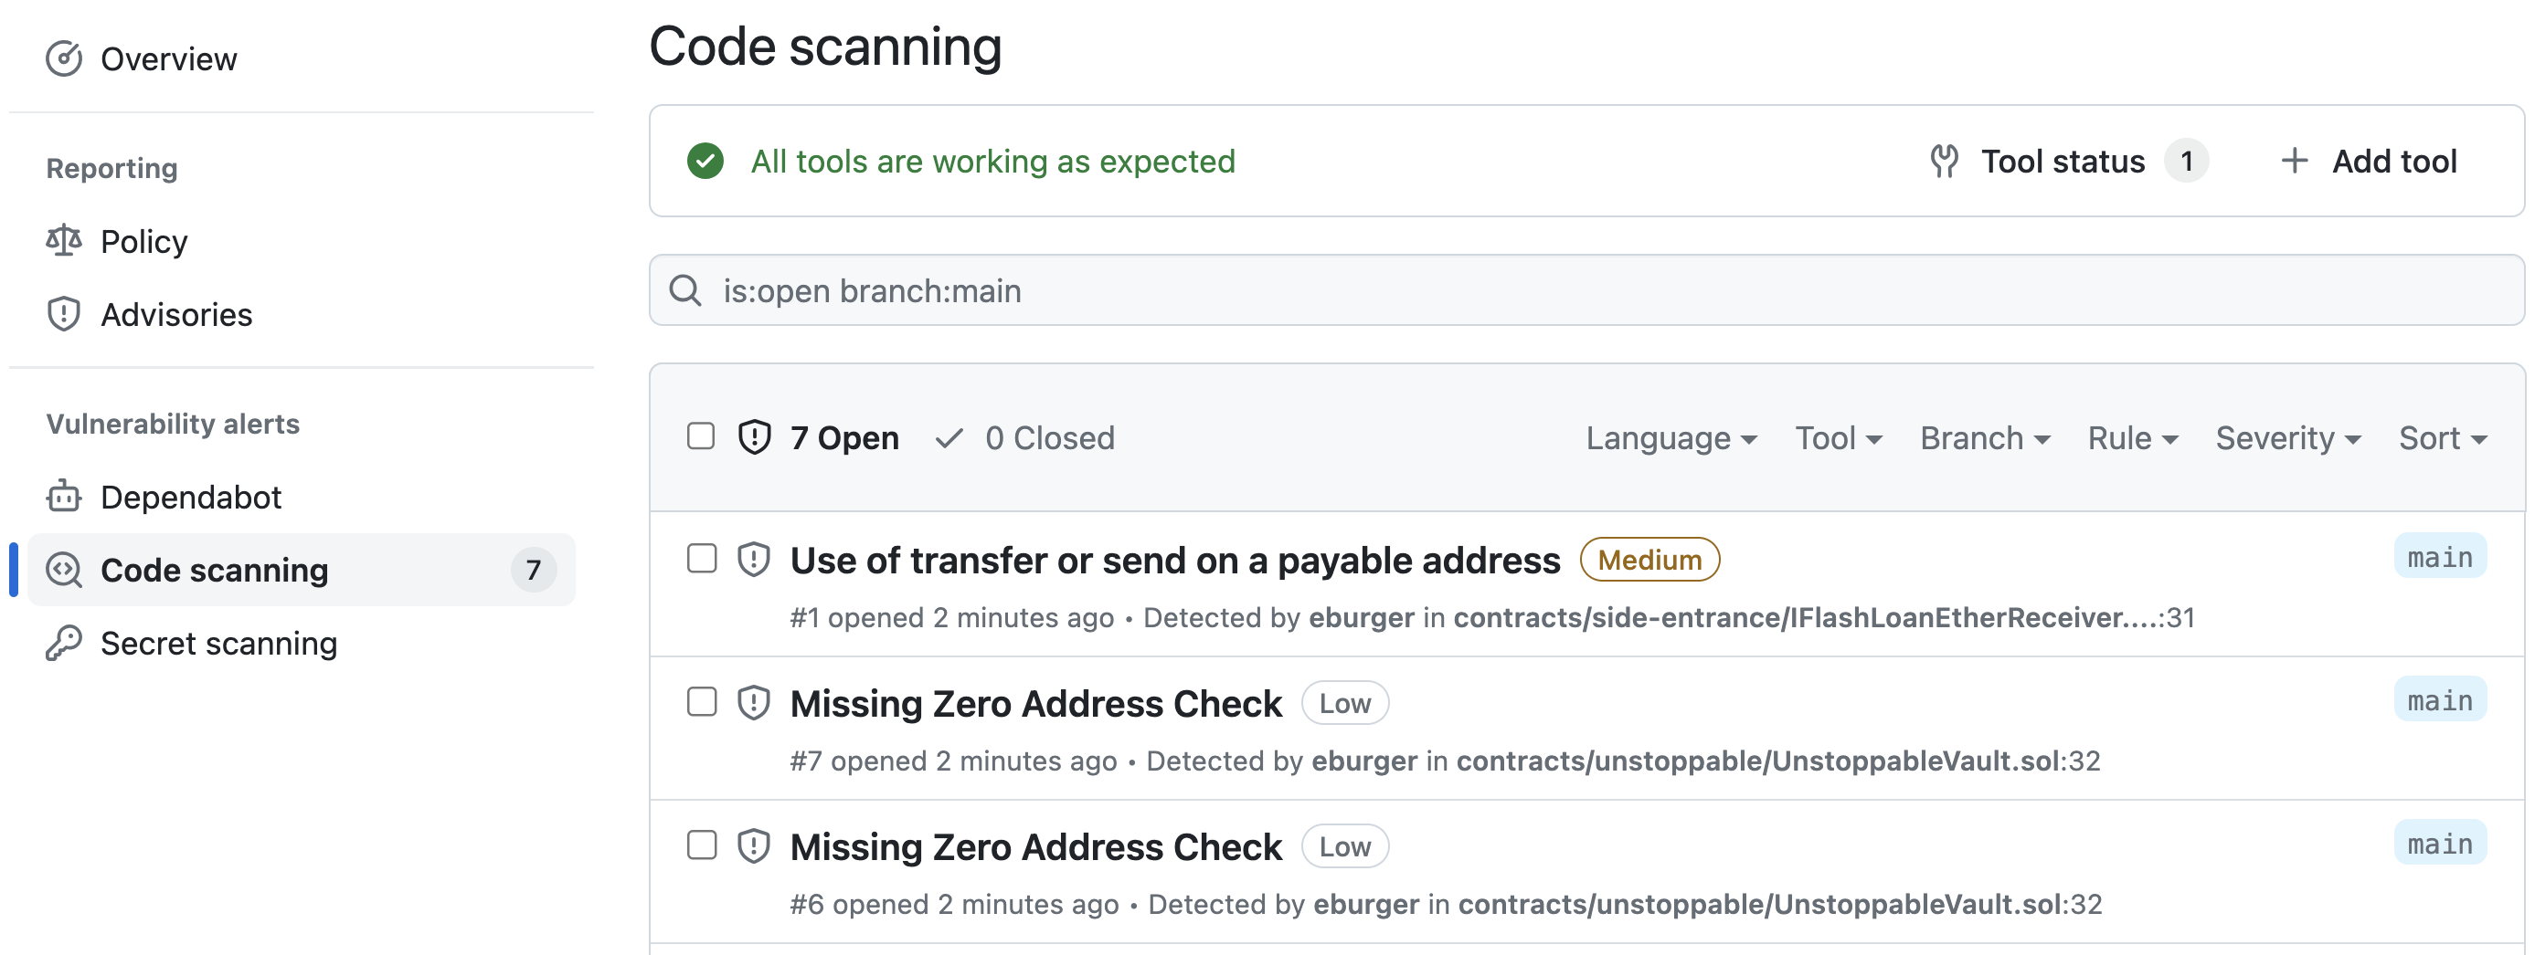Click the Tool status wrench icon
Image resolution: width=2535 pixels, height=955 pixels.
coord(1946,161)
